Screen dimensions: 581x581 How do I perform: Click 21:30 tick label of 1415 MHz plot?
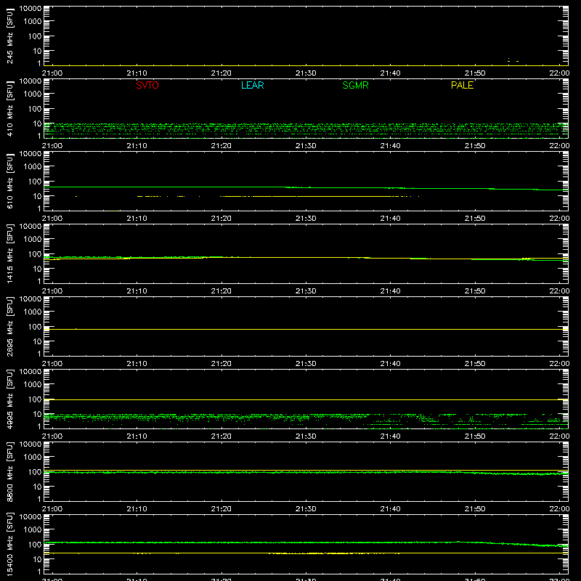[x=306, y=291]
